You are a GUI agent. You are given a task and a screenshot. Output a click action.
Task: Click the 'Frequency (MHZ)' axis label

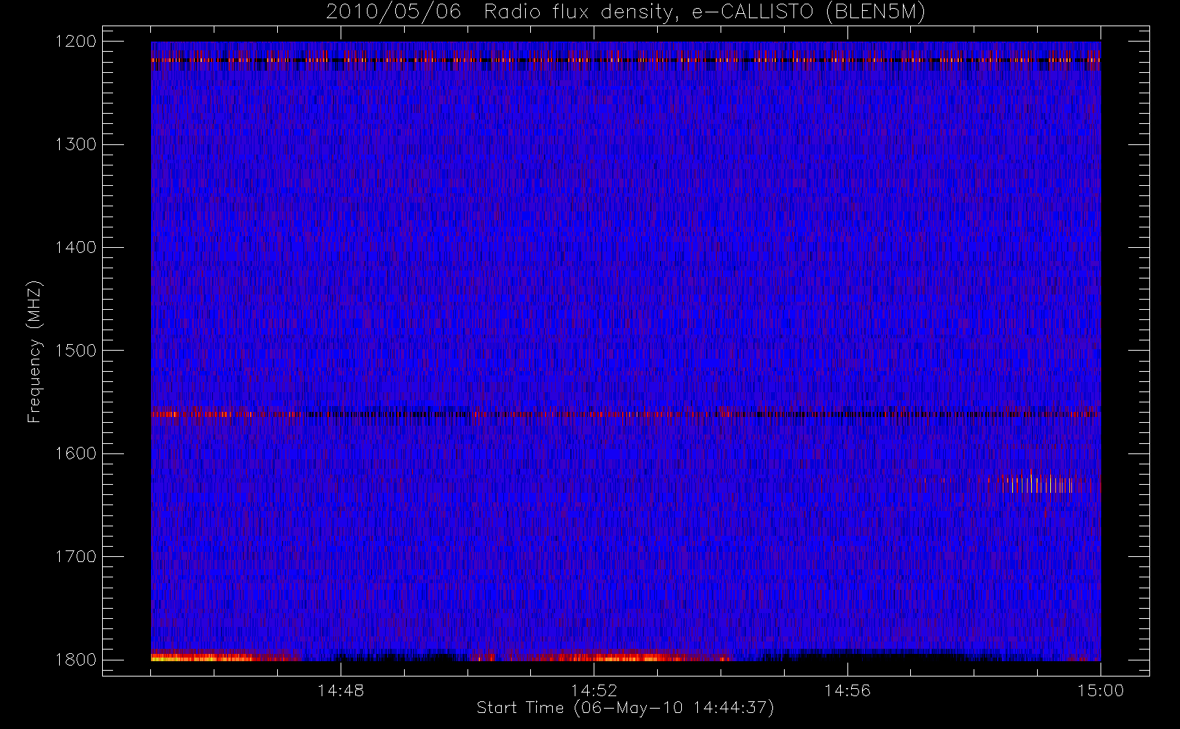pos(34,351)
